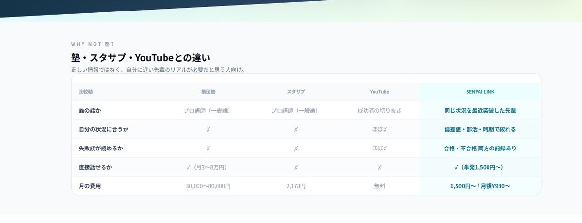Click 同じ状況を最近突破した先輩 cell

(x=480, y=110)
